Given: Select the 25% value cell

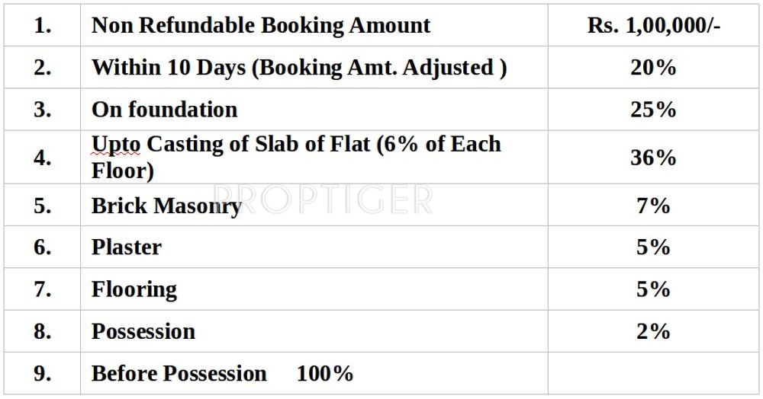Looking at the screenshot, I should pyautogui.click(x=654, y=110).
